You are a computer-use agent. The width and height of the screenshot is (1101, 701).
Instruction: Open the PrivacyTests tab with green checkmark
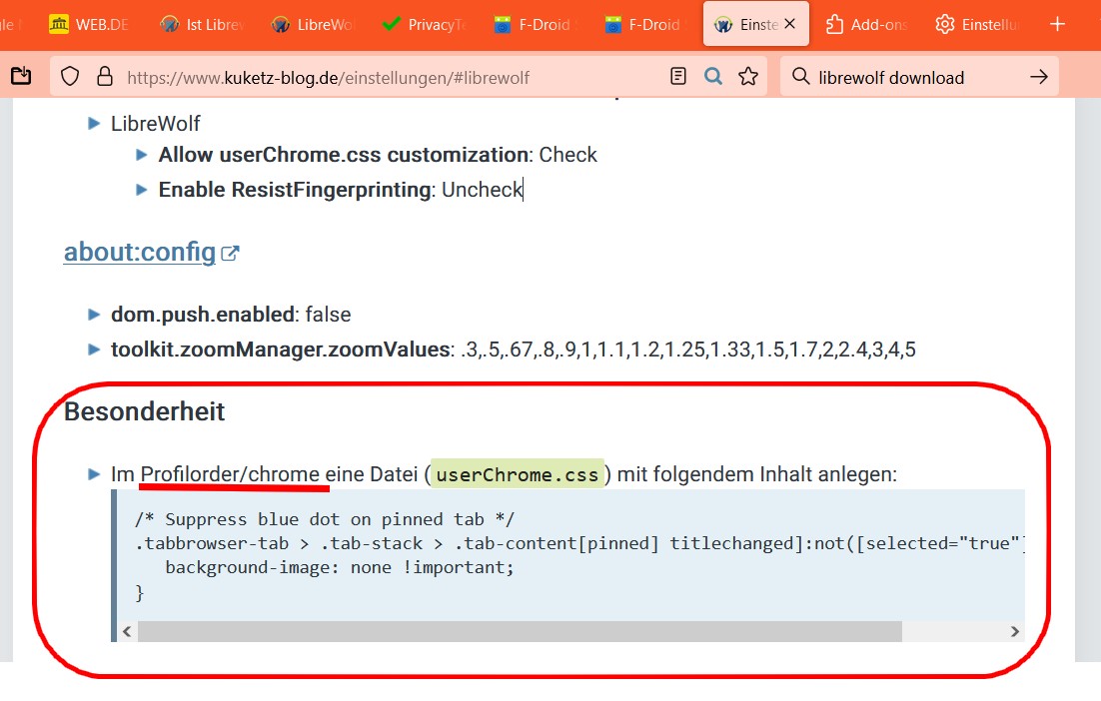click(424, 25)
